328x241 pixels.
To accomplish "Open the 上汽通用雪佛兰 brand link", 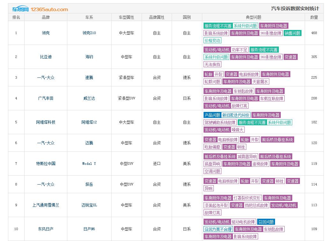I will 46,205.
